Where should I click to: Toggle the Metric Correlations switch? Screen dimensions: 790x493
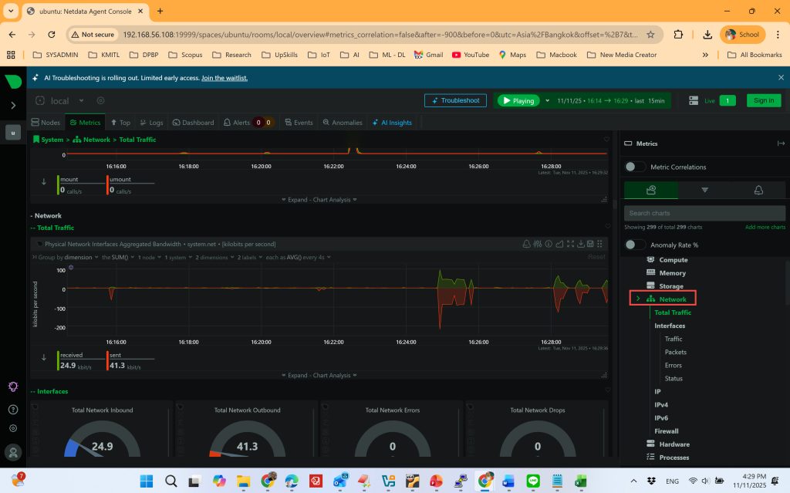coord(635,167)
